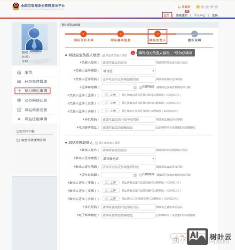
Task: Click the plus icon beside 新办网站申请
Action: coord(19,91)
